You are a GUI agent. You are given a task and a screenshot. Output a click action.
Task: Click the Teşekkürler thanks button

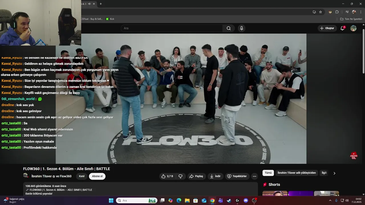[237, 176]
